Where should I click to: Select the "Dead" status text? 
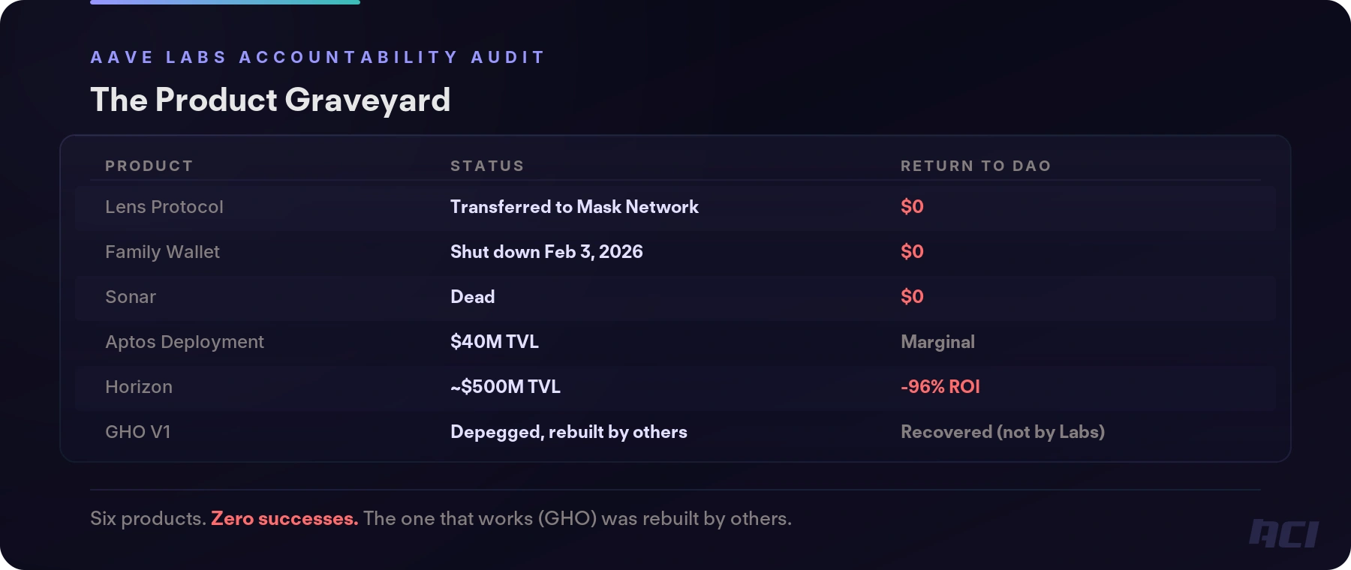point(472,297)
